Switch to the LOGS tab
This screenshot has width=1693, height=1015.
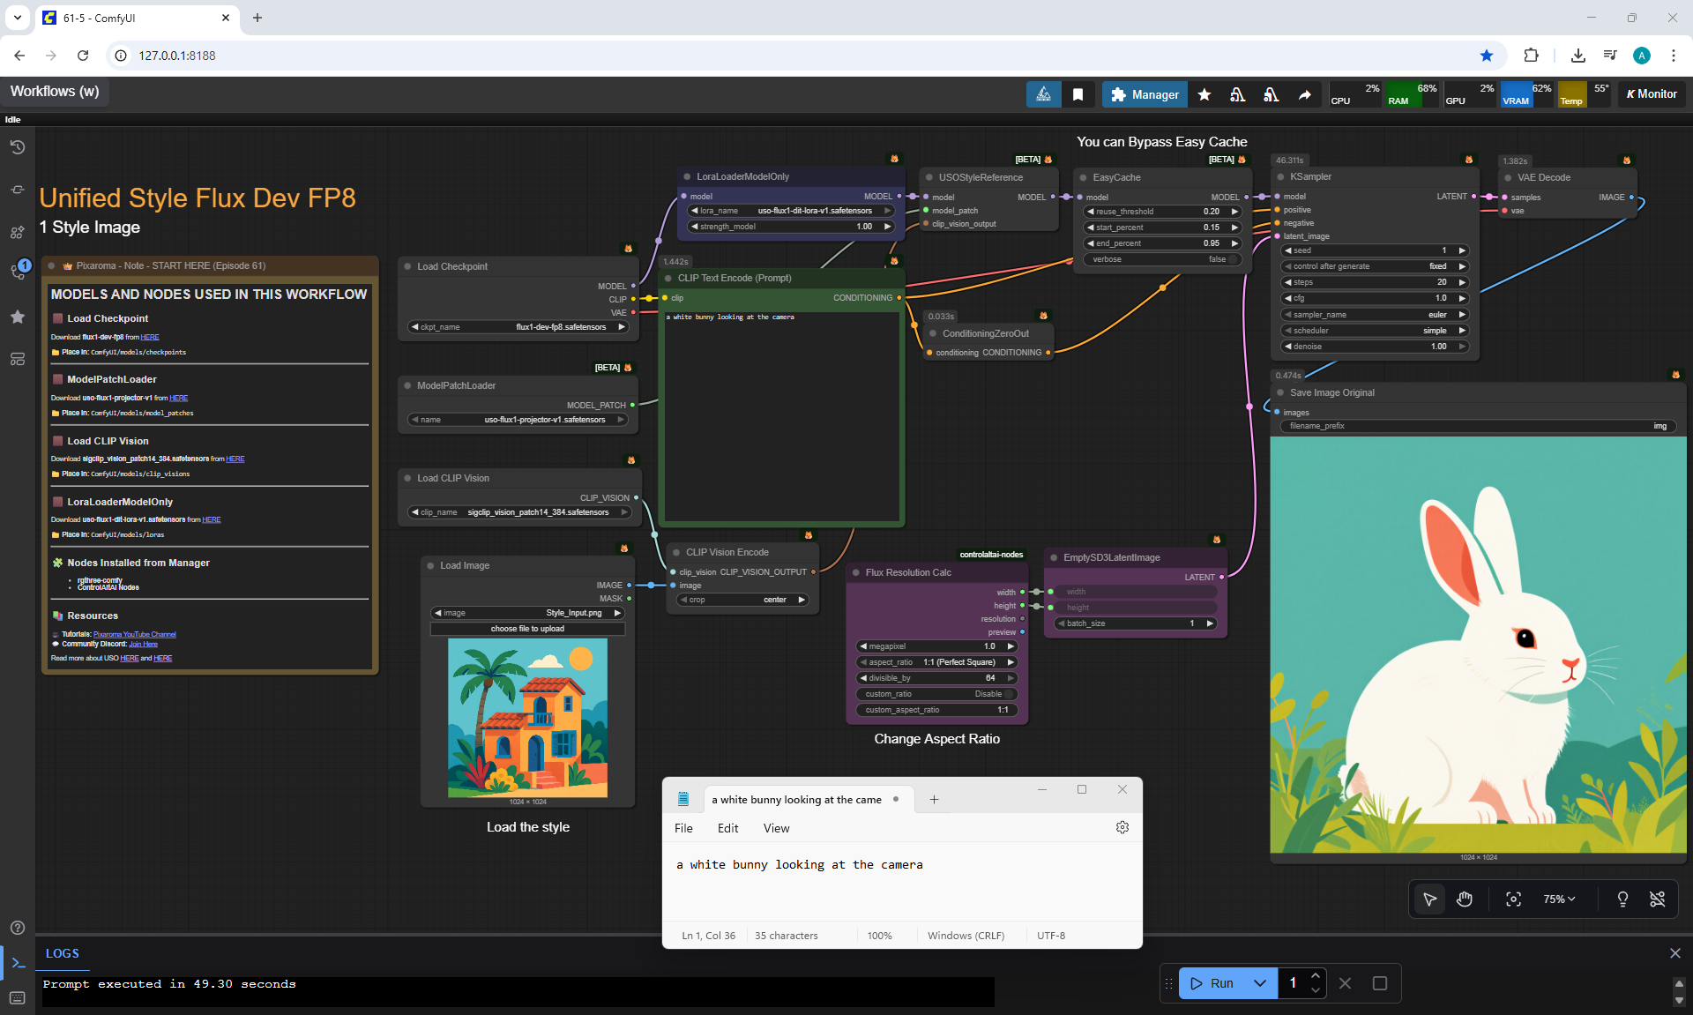point(62,953)
